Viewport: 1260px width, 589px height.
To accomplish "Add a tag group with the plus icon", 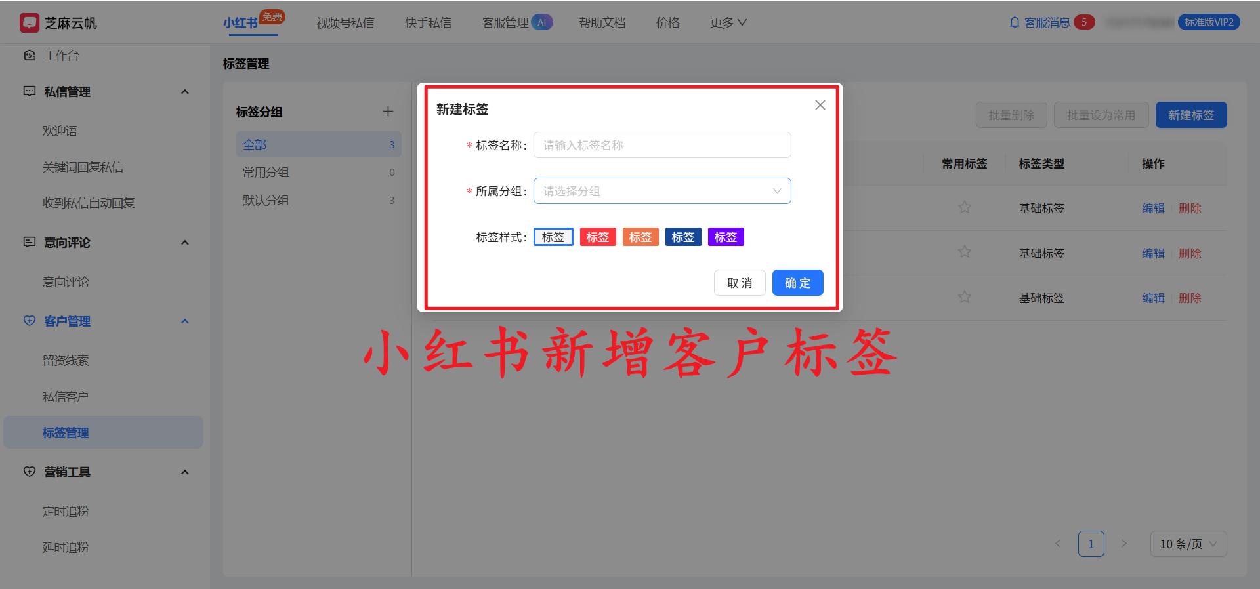I will point(388,112).
